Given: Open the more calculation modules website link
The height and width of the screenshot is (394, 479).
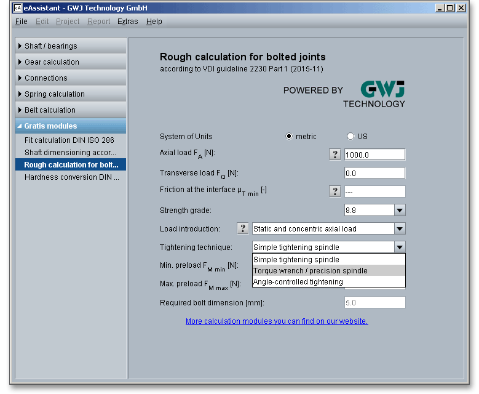Looking at the screenshot, I should point(277,321).
